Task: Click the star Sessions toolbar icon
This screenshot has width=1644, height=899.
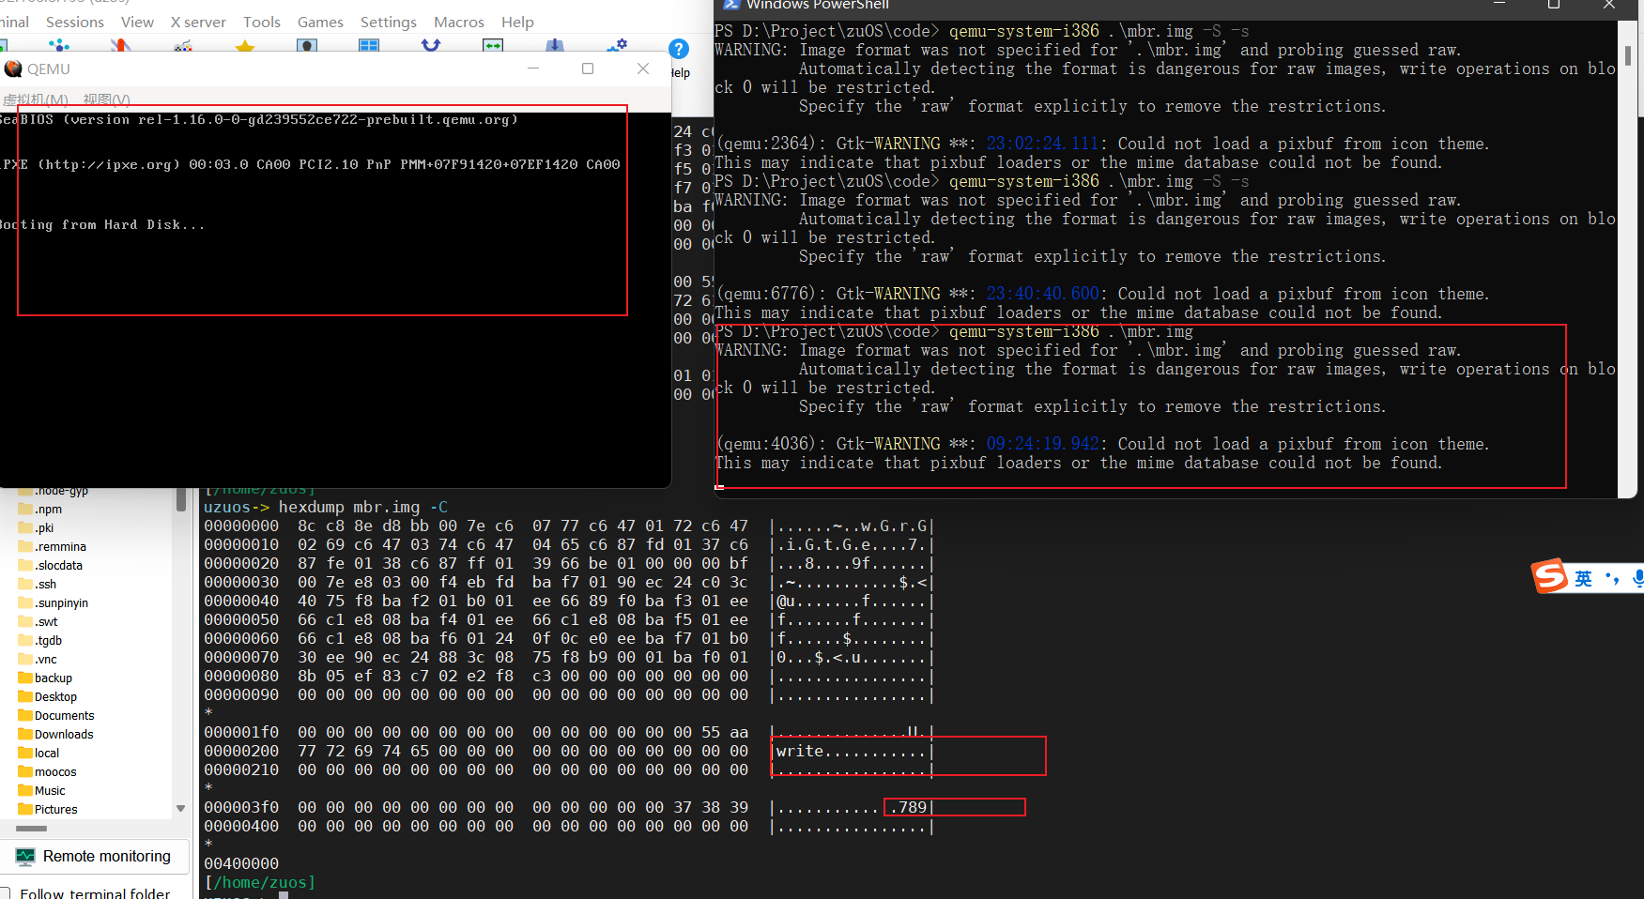Action: click(x=245, y=45)
